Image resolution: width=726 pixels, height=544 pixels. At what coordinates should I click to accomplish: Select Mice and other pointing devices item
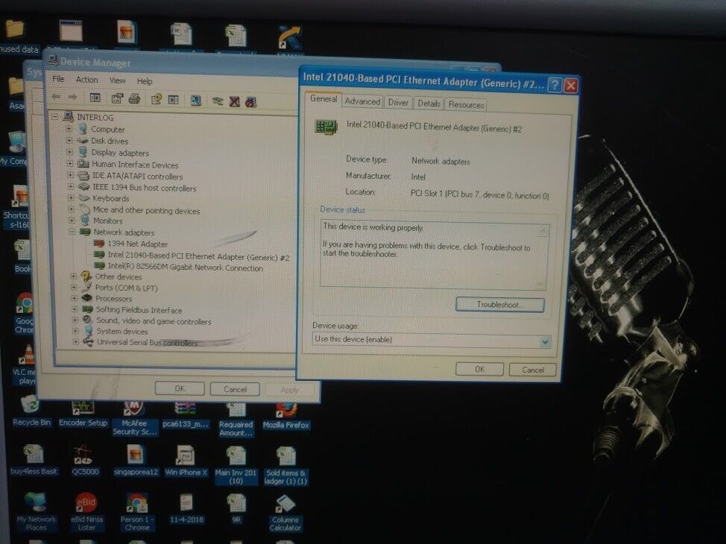click(146, 210)
